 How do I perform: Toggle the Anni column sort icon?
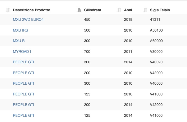tap(119, 10)
